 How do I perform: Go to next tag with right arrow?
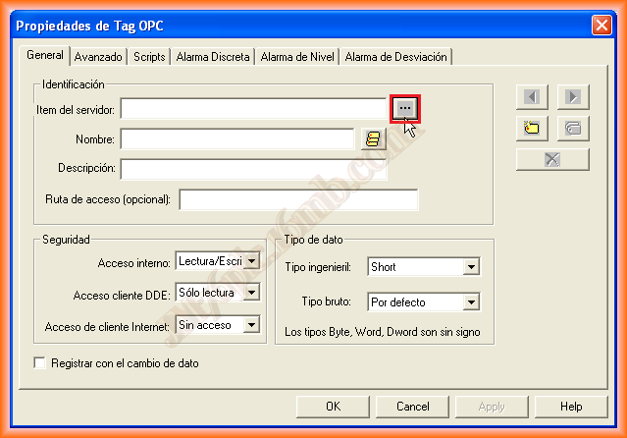pyautogui.click(x=573, y=96)
